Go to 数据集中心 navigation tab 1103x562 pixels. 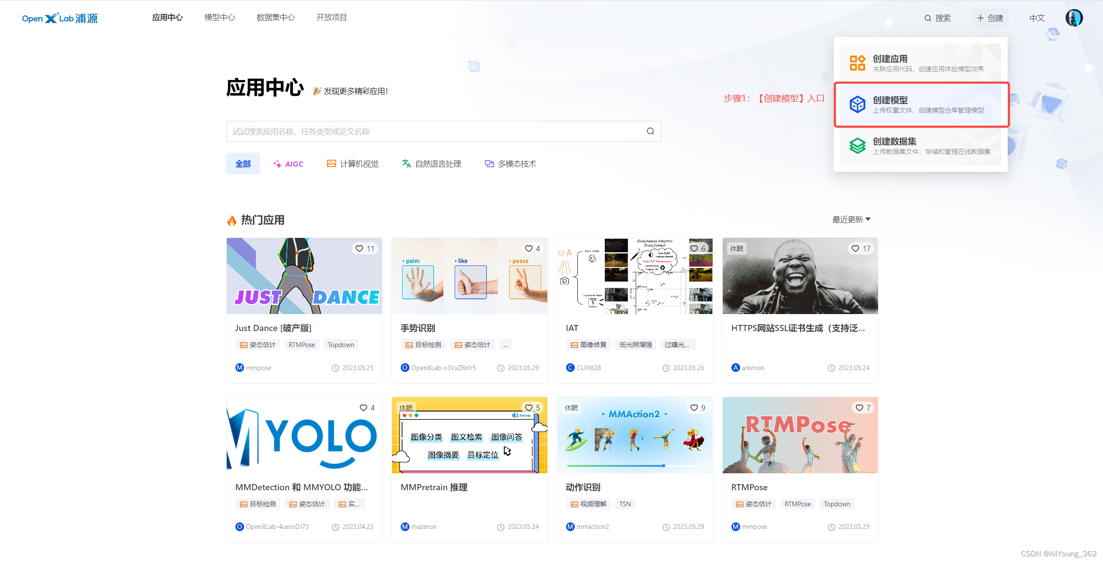(x=275, y=17)
